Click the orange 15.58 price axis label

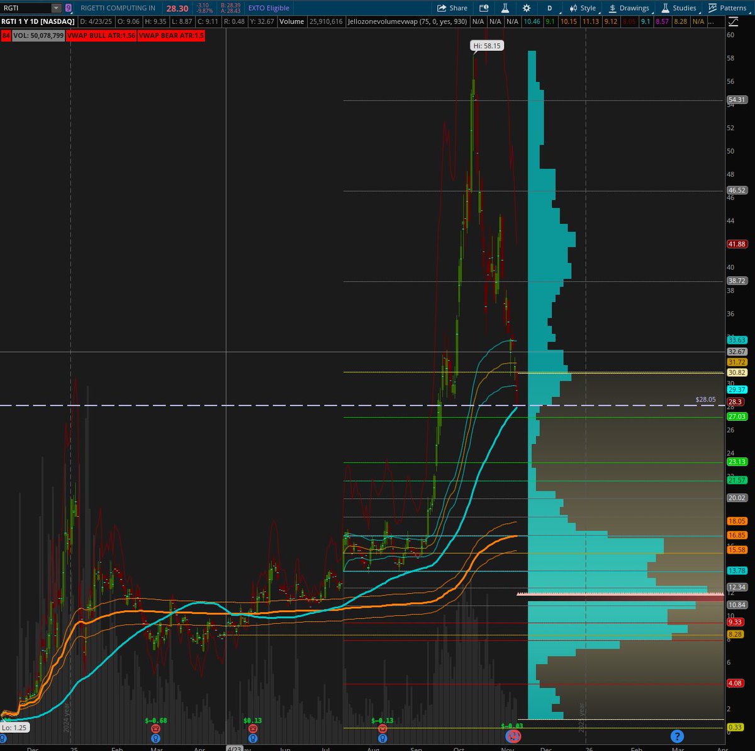(x=737, y=550)
